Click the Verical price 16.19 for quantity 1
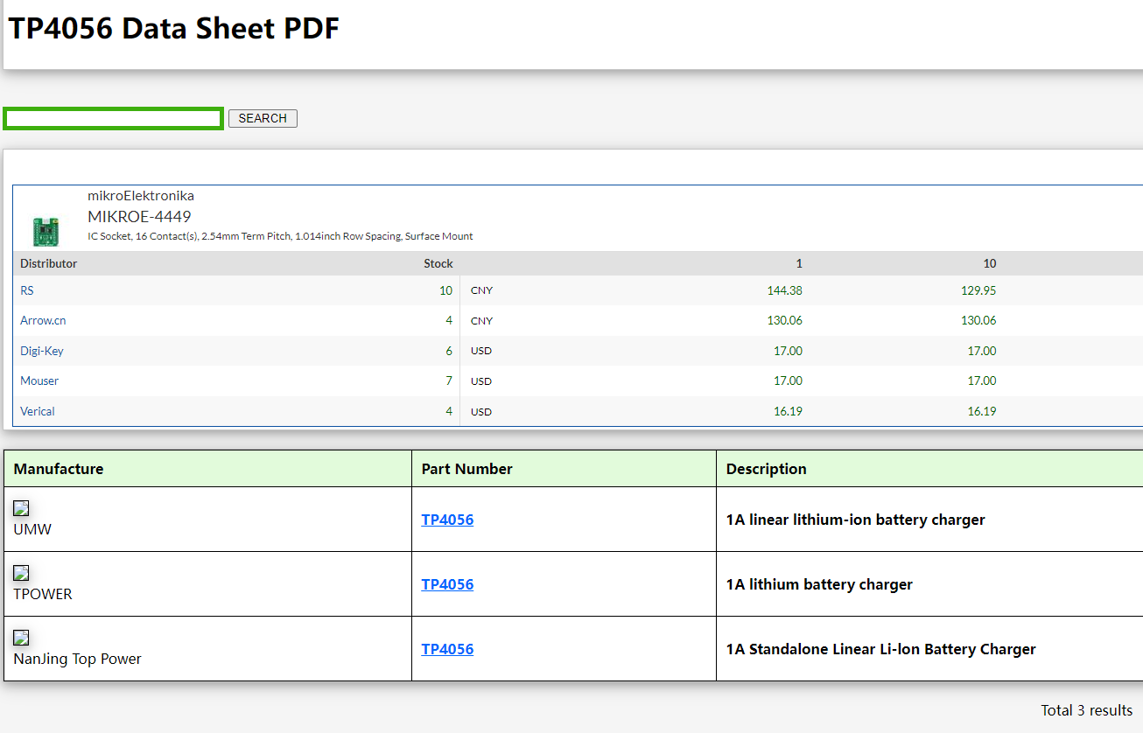 click(788, 411)
